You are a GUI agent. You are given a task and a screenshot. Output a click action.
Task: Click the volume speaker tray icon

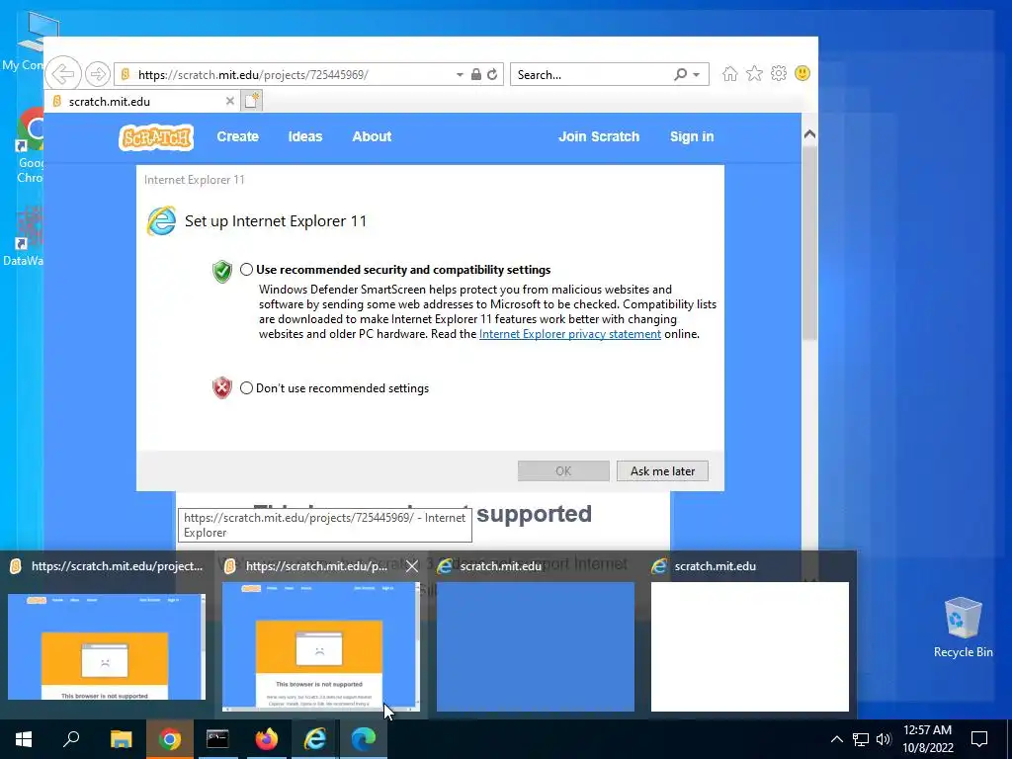[884, 739]
